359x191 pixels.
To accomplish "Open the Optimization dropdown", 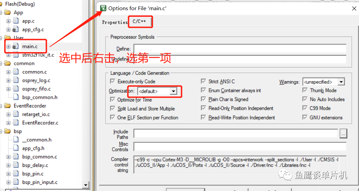I will click(173, 91).
